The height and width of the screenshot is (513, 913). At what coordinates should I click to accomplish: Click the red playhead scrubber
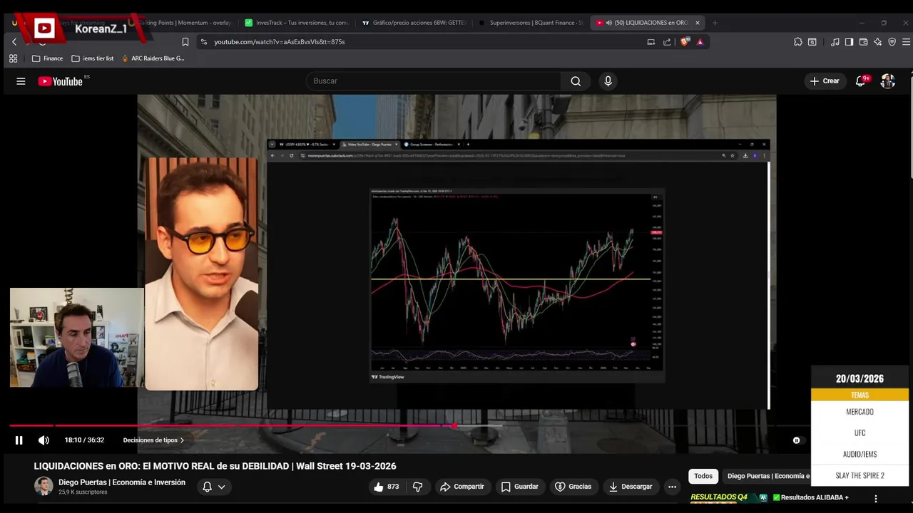click(454, 426)
